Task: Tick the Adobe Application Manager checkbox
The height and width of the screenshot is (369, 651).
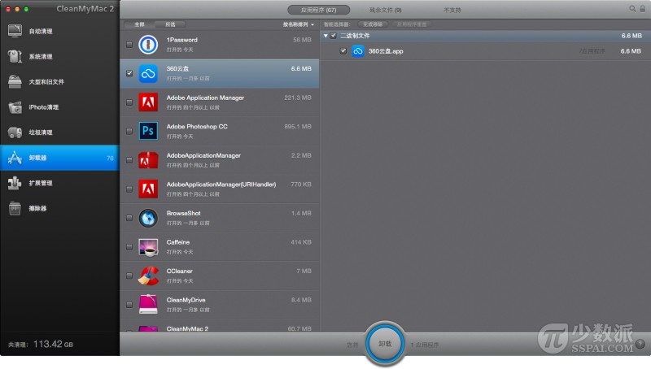Action: point(129,102)
